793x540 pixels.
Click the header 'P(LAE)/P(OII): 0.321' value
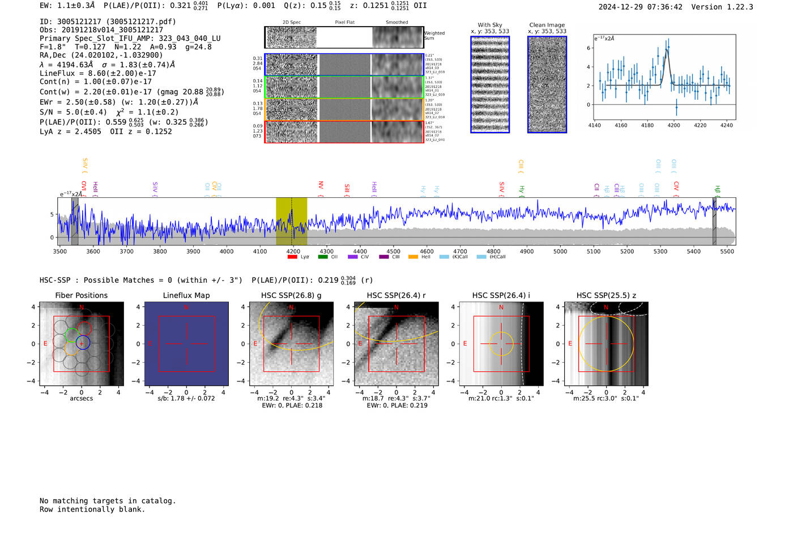coord(156,5)
